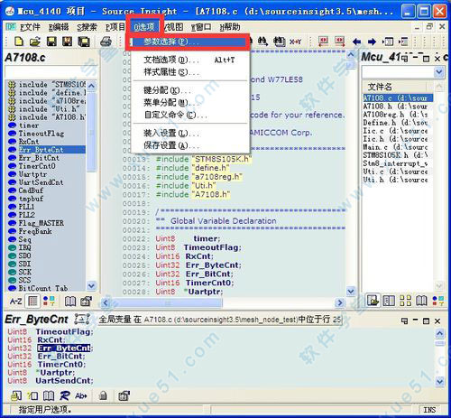
Task: Click the New file toolbar icon
Action: tap(19, 42)
